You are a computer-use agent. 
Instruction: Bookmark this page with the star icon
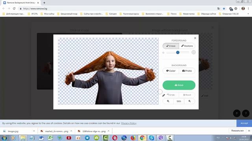pos(224,9)
